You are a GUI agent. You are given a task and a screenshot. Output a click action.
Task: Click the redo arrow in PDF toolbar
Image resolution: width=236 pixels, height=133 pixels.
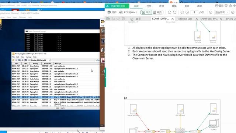pyautogui.click(x=118, y=18)
